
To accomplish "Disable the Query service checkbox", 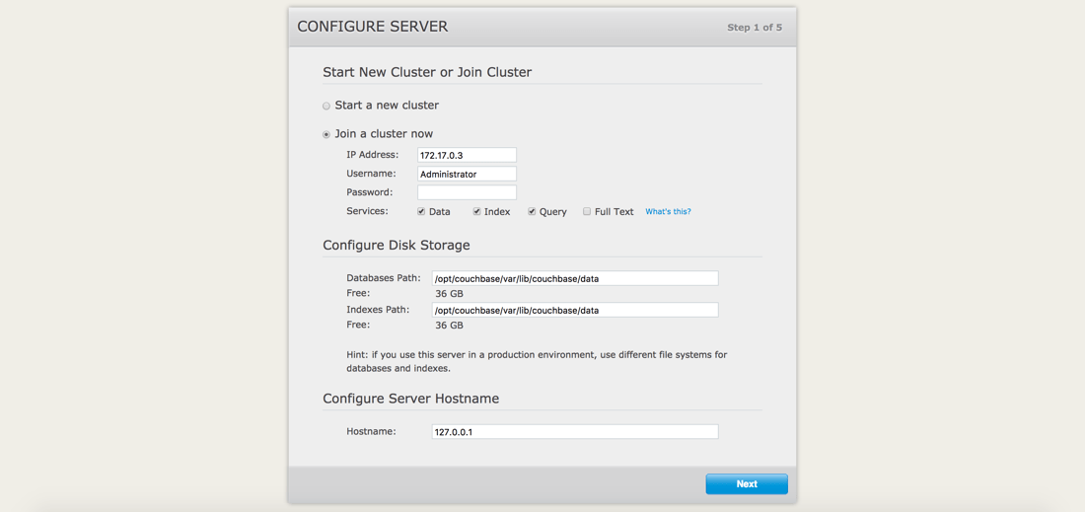I will 532,211.
